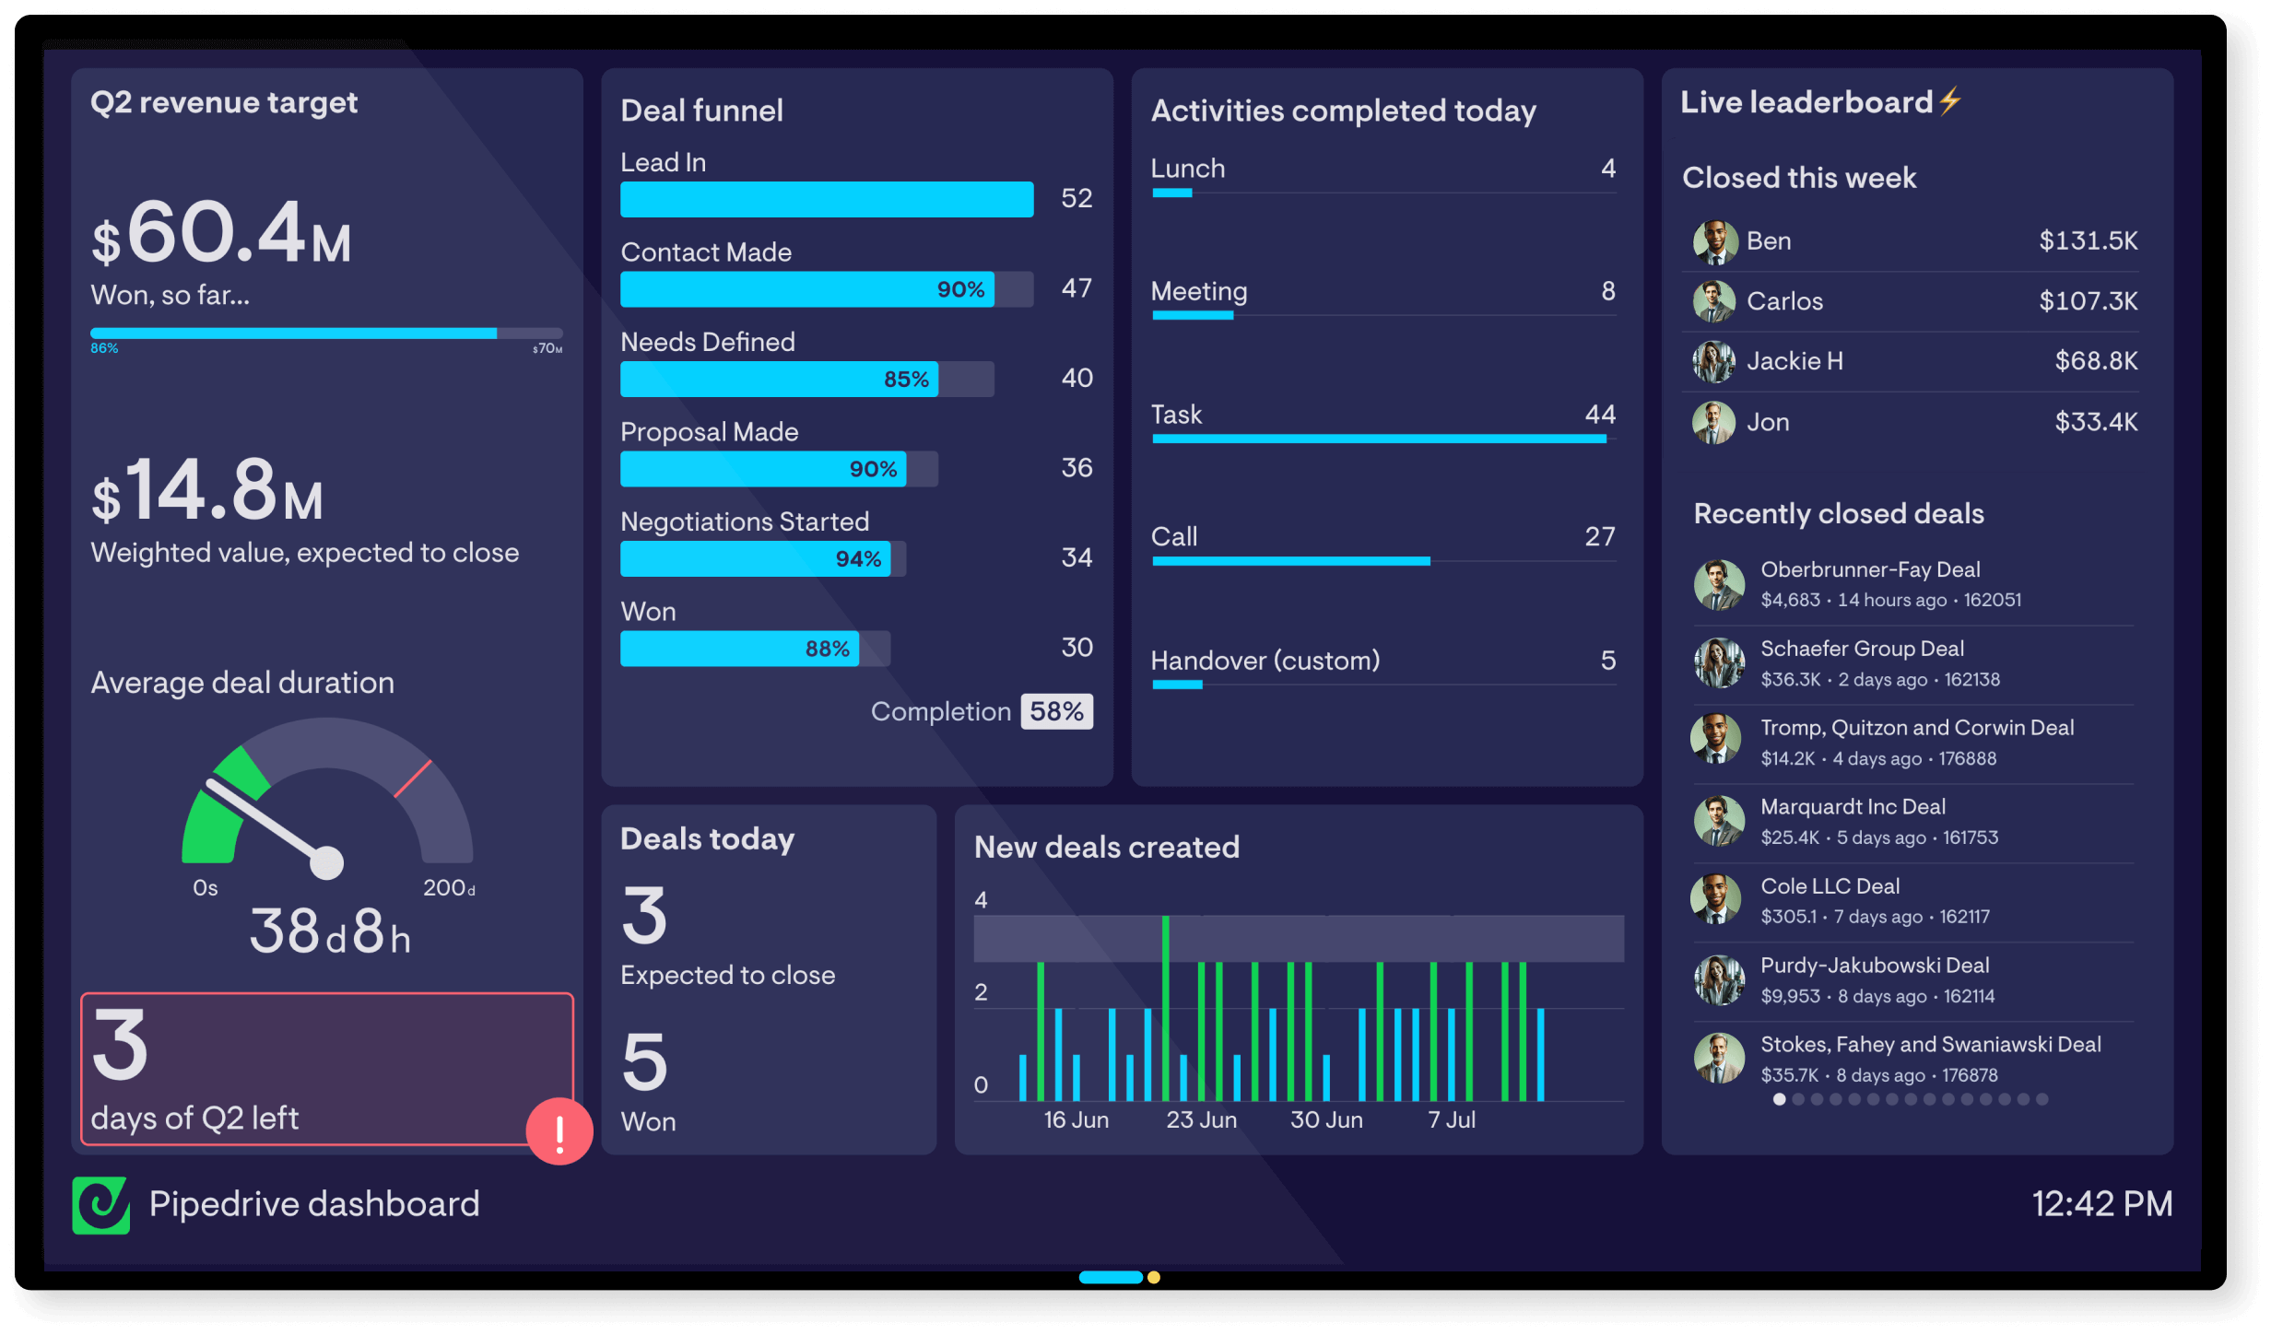Click the Lead In count 52

(1077, 198)
